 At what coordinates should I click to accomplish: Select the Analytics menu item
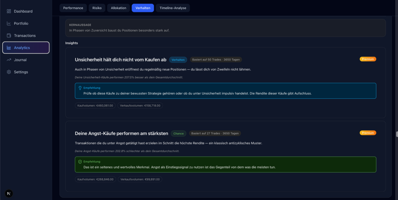pos(26,48)
